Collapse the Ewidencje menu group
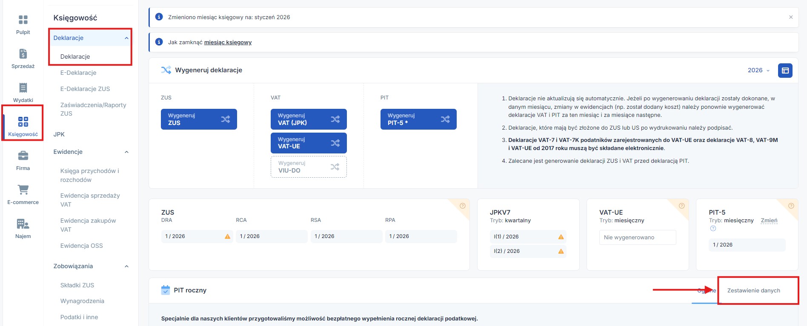807x326 pixels. coord(126,152)
